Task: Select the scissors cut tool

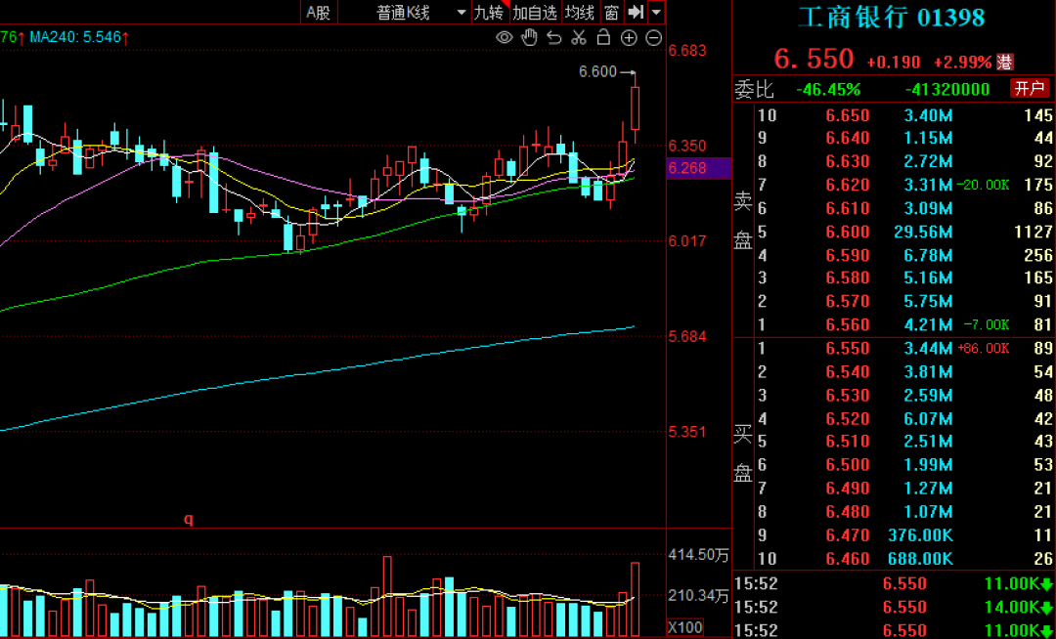Action: coord(579,38)
